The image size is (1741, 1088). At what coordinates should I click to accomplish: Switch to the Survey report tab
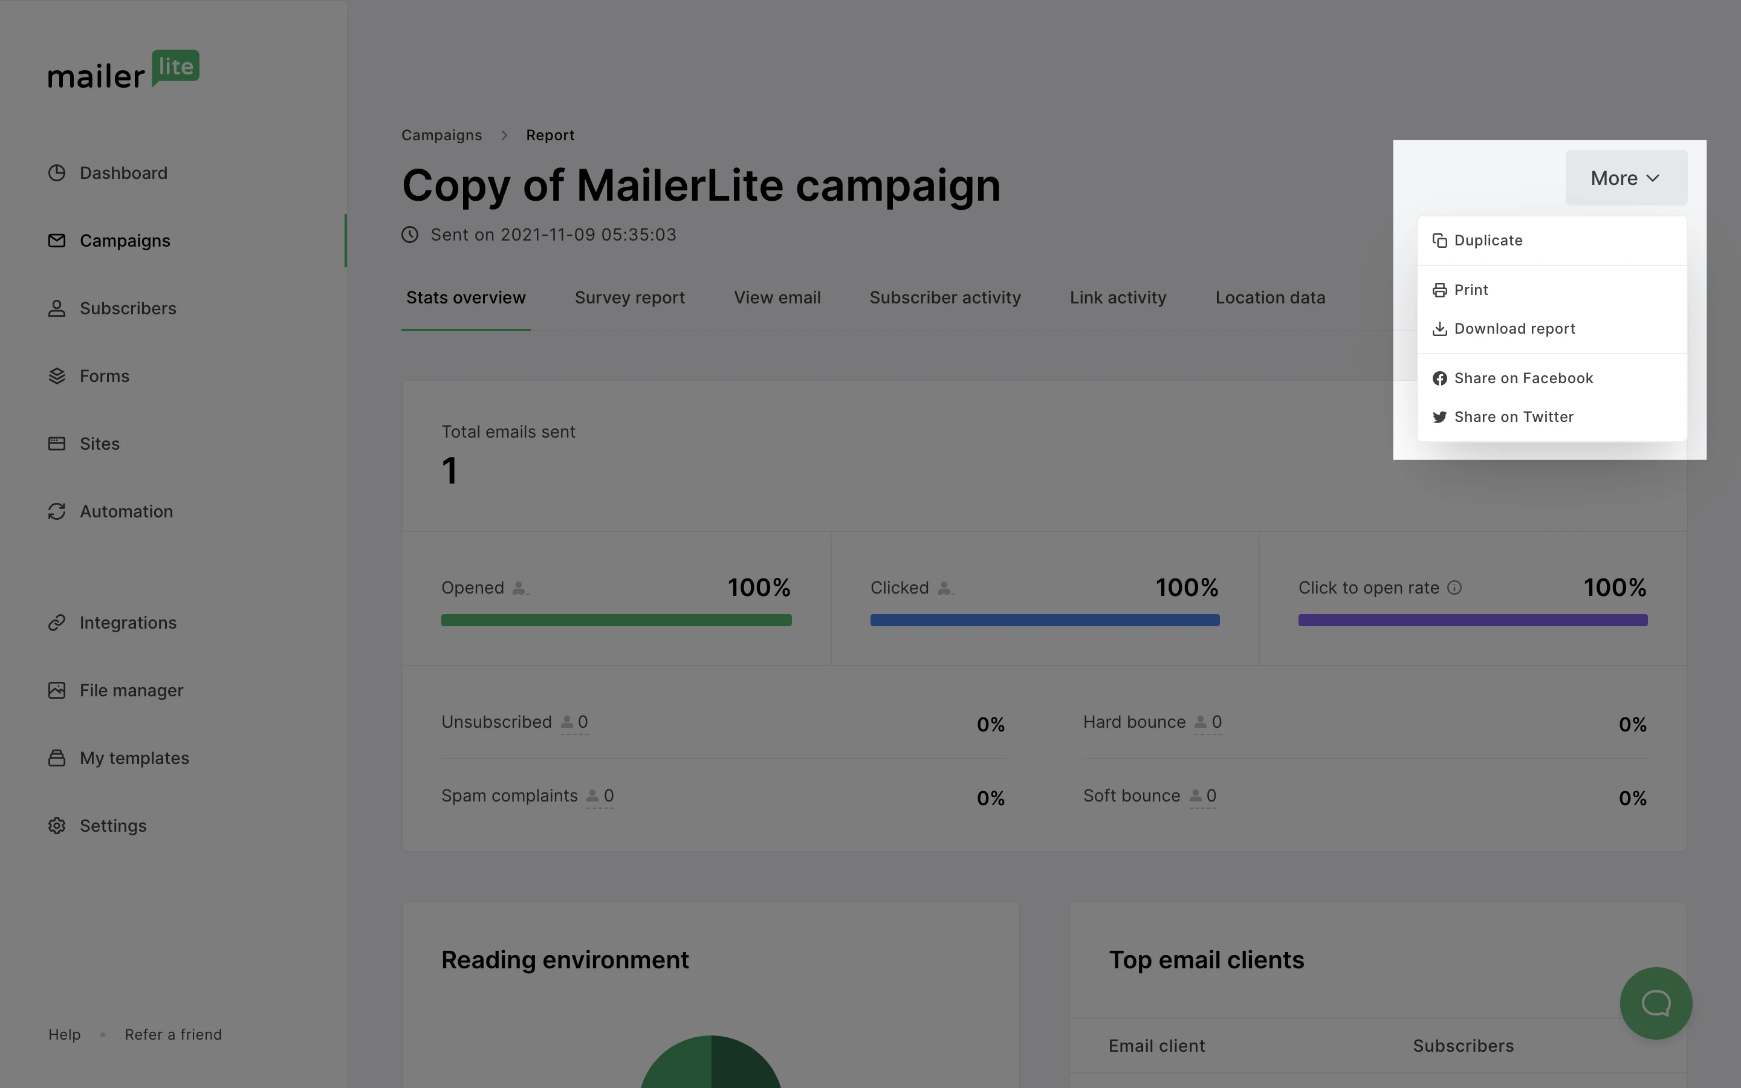point(629,298)
